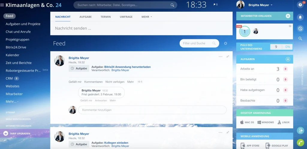Expand the Mehr dropdown in message tabs

pos(147,17)
